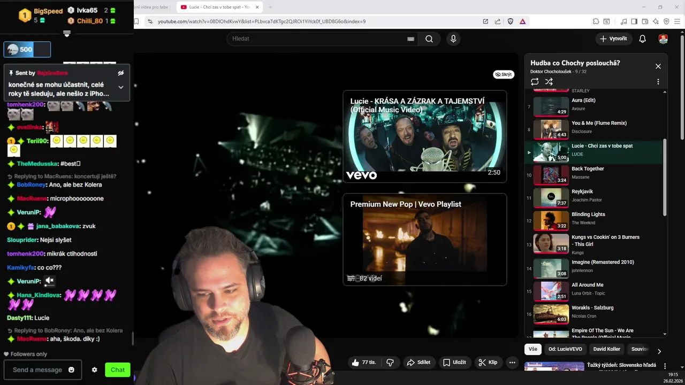Click the Brave Rewards triangle icon
Screen dimensions: 685x385
(x=522, y=21)
